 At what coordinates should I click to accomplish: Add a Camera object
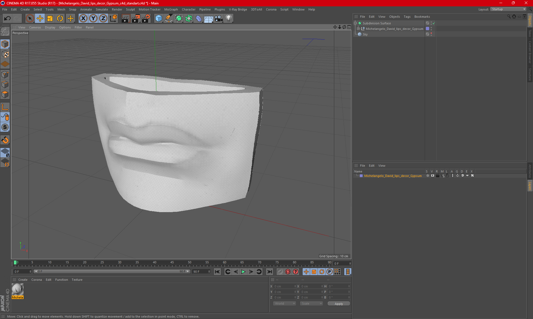pyautogui.click(x=219, y=18)
